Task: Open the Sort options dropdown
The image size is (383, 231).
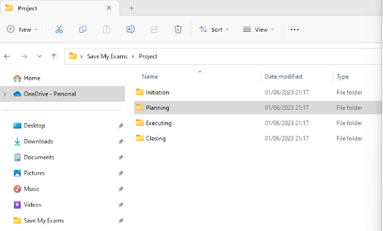Action: pos(214,29)
